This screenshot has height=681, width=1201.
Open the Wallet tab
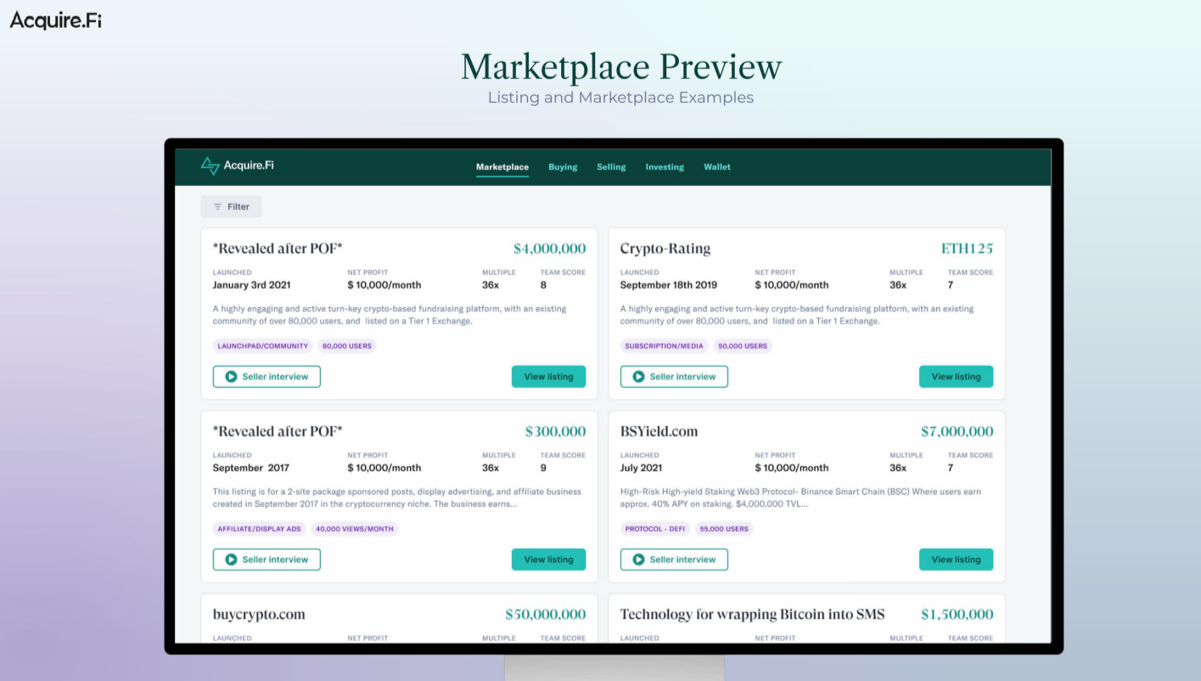pos(717,167)
